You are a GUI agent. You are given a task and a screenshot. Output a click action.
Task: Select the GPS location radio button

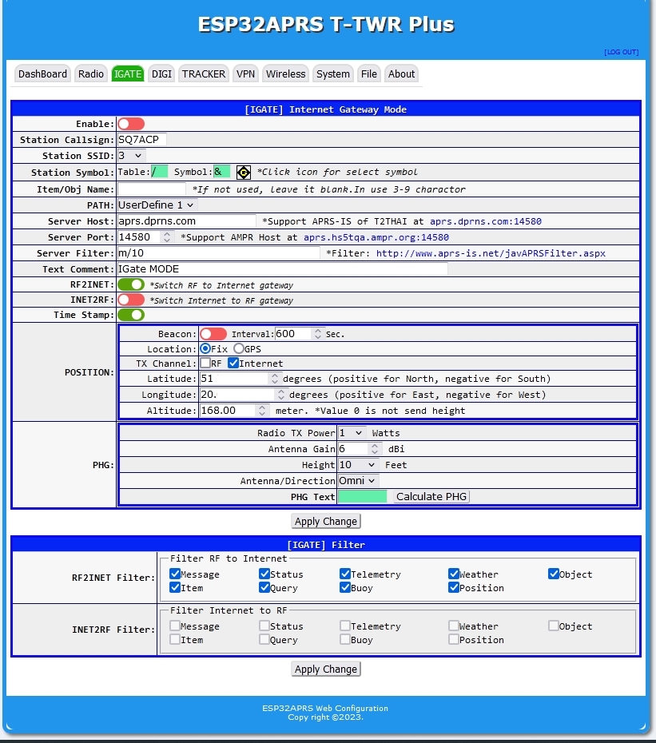click(x=239, y=349)
